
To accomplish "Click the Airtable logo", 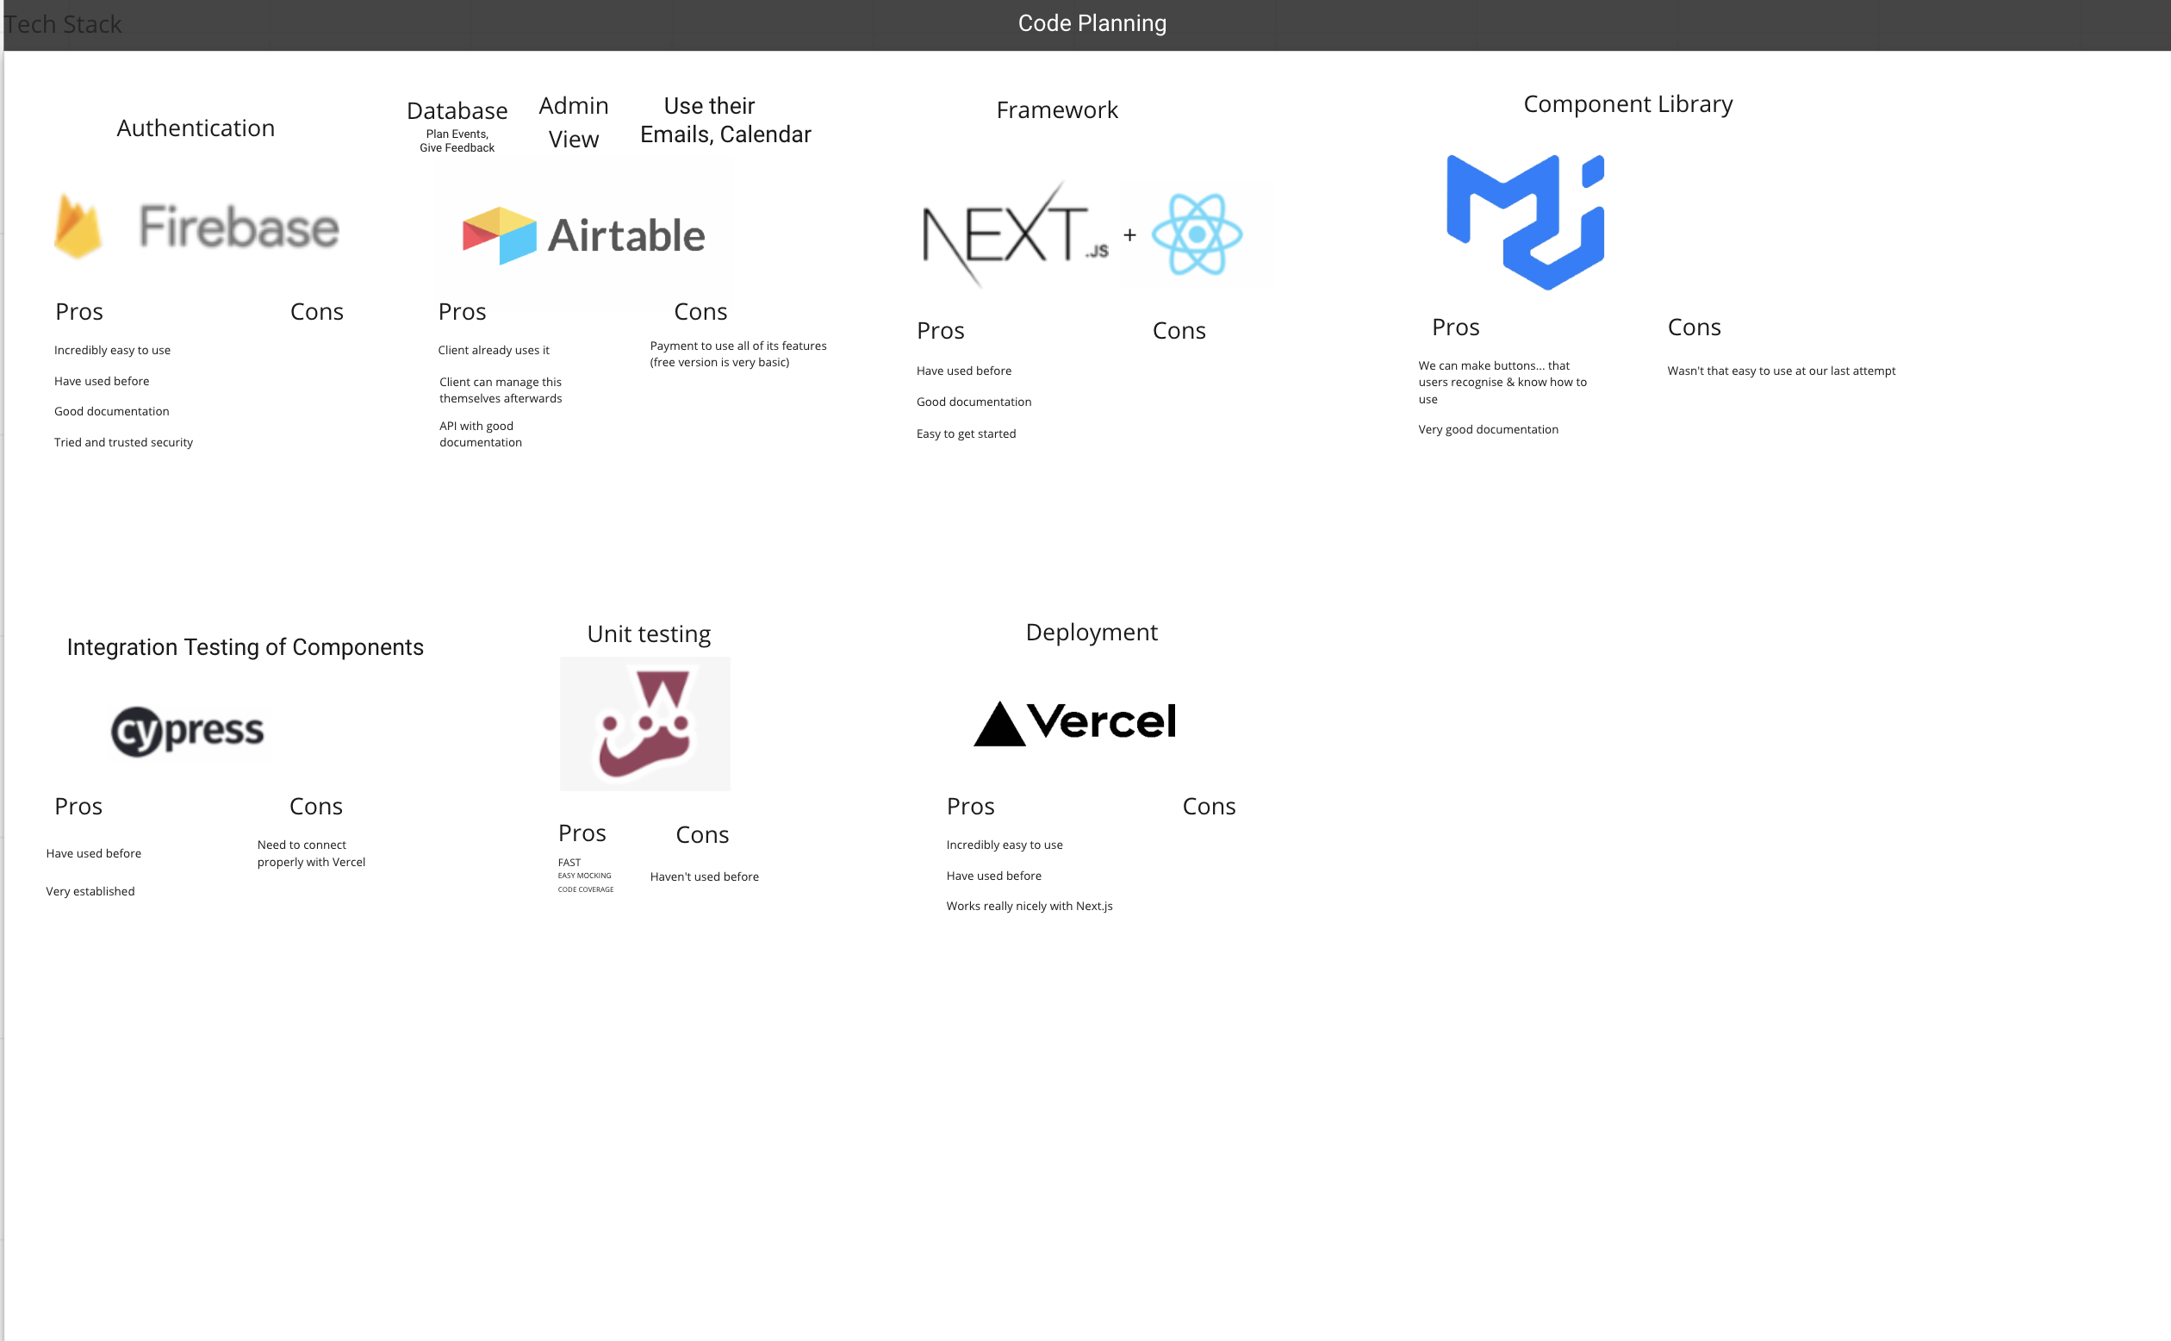I will click(x=583, y=235).
